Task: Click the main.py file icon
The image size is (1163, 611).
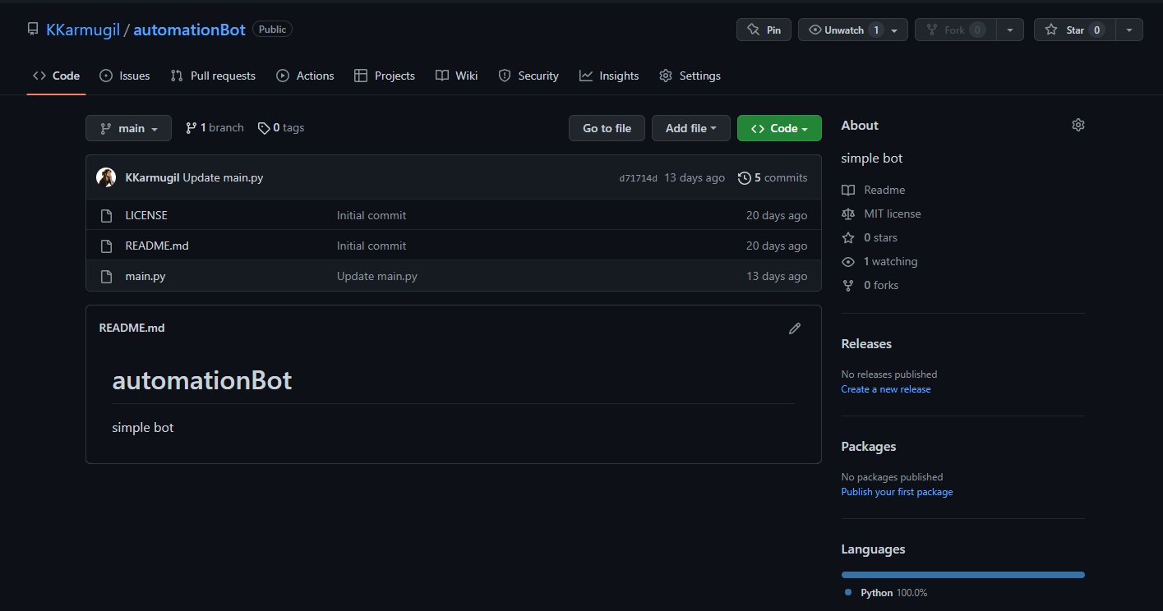Action: click(x=106, y=276)
